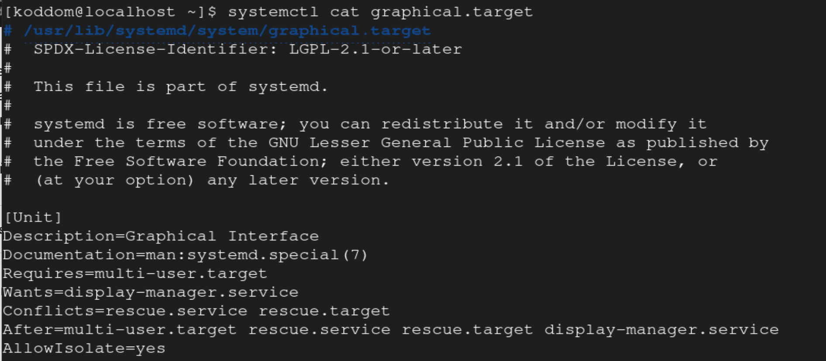Click the SPDX-License-Identifier comment text
Viewport: 826px width, 361px height.
[x=155, y=50]
